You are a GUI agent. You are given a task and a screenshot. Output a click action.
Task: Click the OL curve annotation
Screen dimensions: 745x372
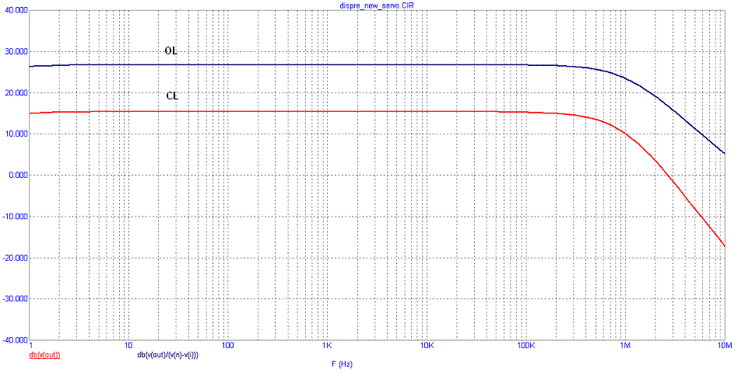coord(171,51)
